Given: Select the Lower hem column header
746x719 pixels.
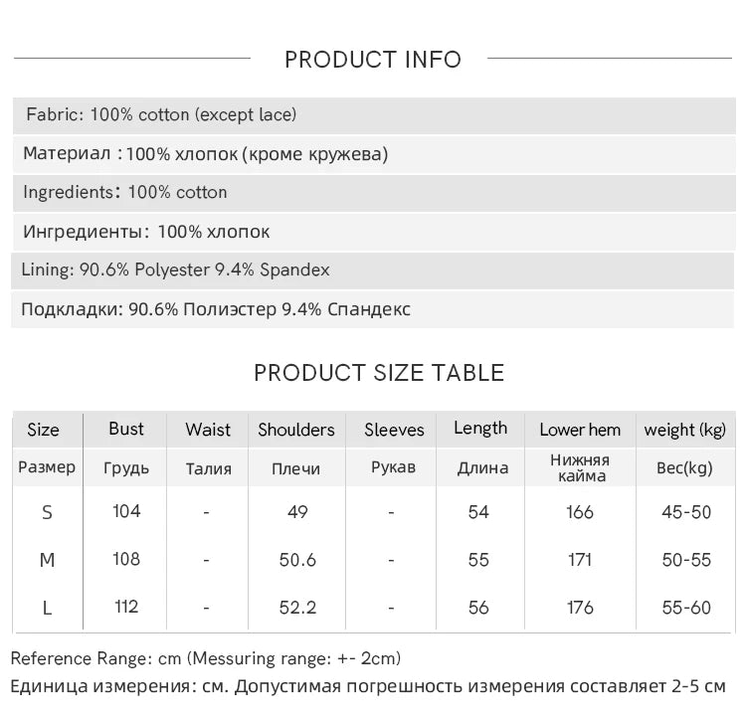Looking at the screenshot, I should (580, 430).
